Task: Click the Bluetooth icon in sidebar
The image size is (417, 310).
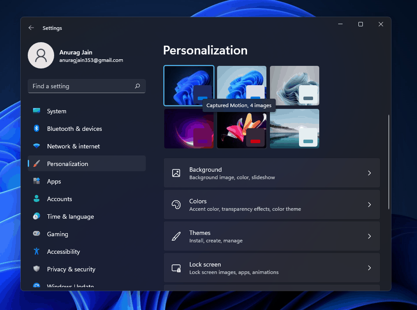Action: (x=37, y=128)
